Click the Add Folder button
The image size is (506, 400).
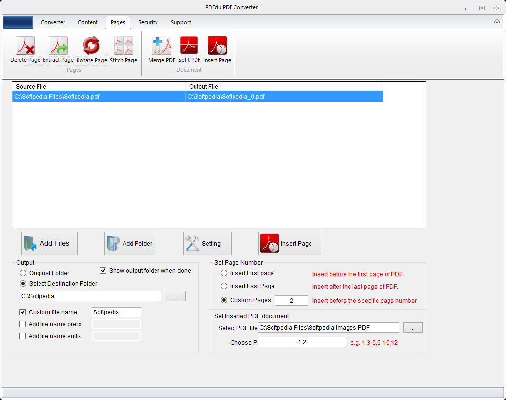pyautogui.click(x=130, y=243)
